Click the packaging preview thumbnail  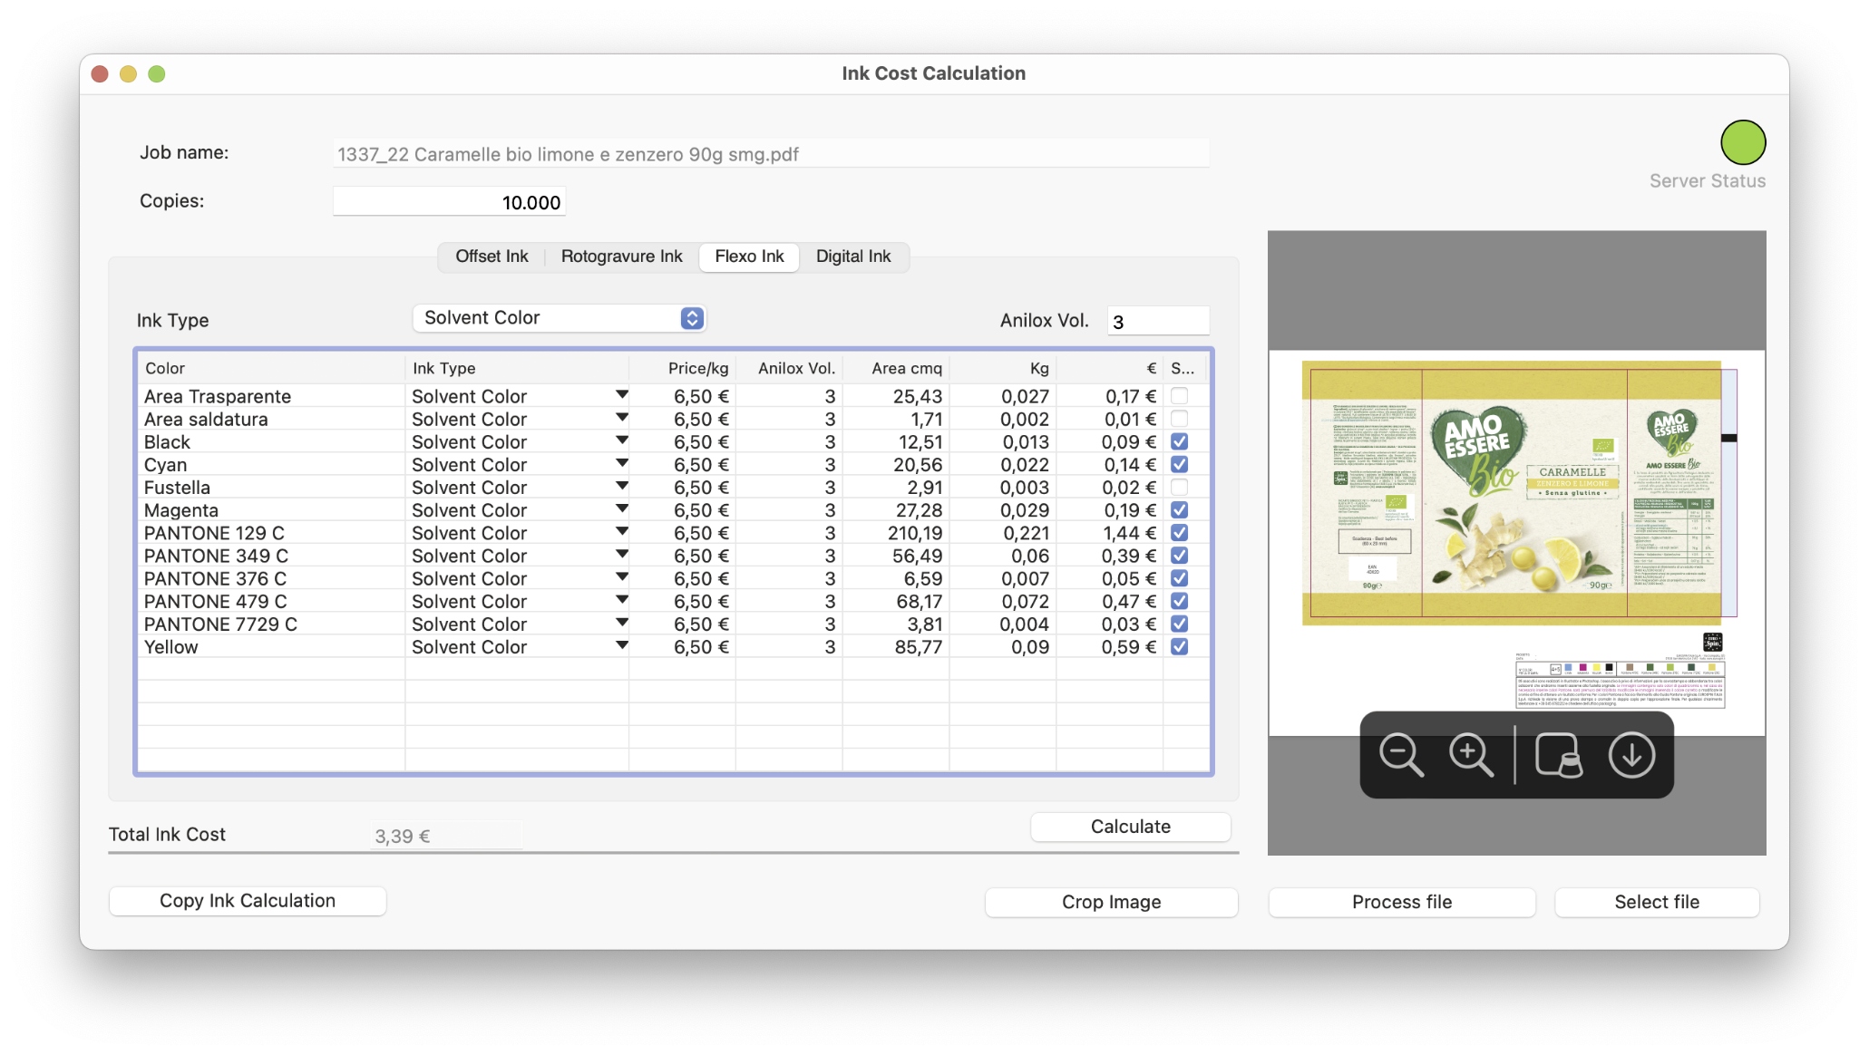click(1516, 492)
